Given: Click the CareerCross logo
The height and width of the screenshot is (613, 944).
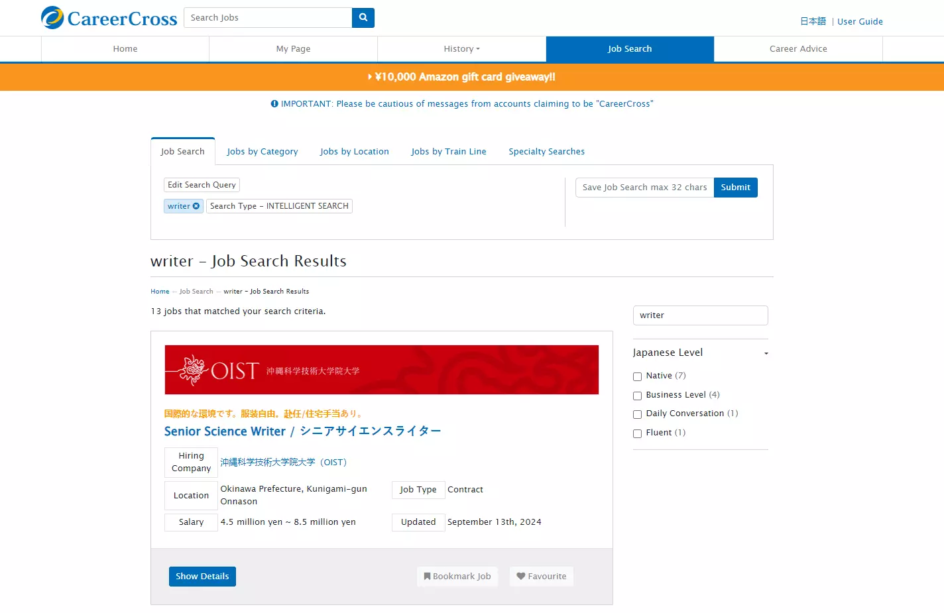Looking at the screenshot, I should [109, 18].
